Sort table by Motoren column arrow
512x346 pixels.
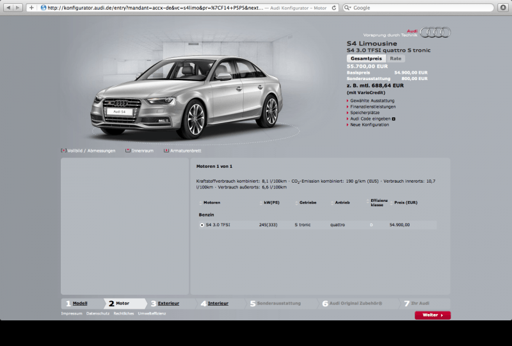click(200, 202)
